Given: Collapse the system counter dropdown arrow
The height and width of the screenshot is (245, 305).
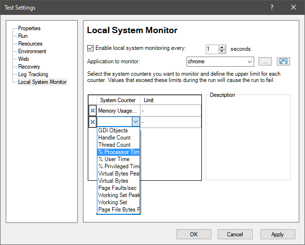Looking at the screenshot, I should pyautogui.click(x=136, y=122).
